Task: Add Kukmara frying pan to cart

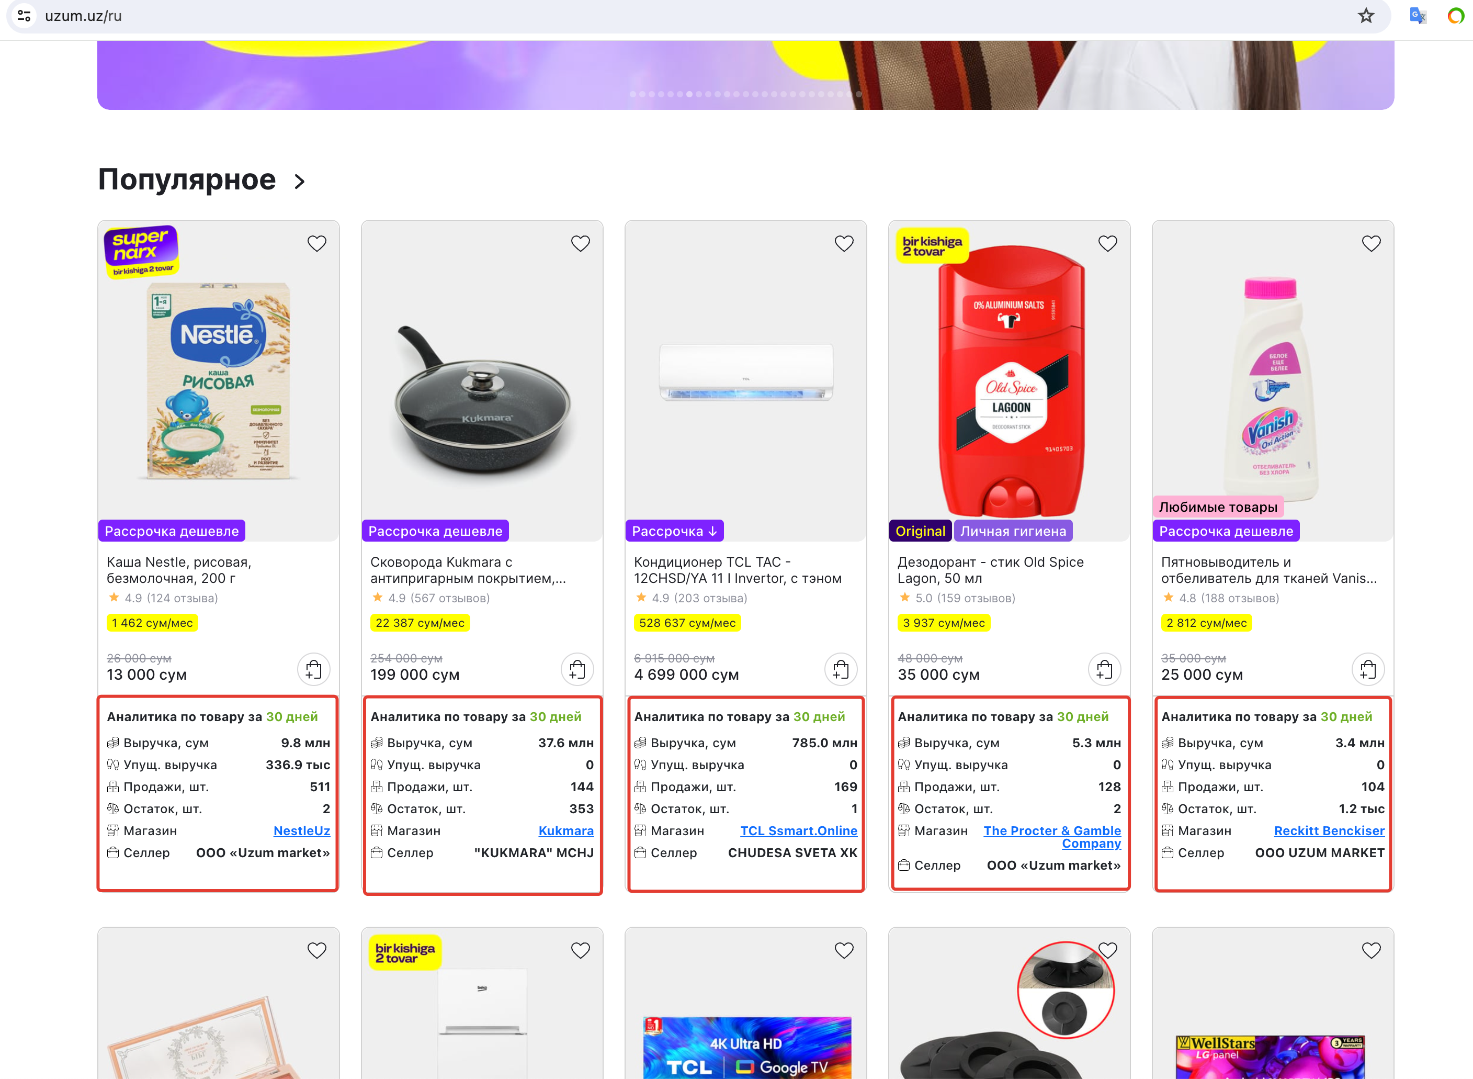Action: (x=577, y=669)
